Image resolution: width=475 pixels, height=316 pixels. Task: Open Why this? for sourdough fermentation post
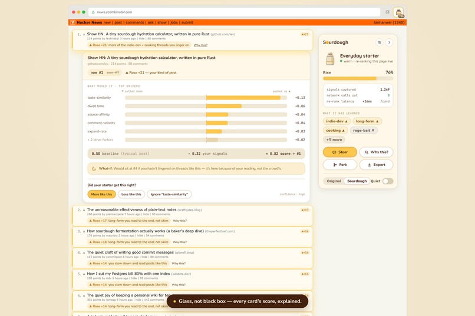pyautogui.click(x=180, y=242)
